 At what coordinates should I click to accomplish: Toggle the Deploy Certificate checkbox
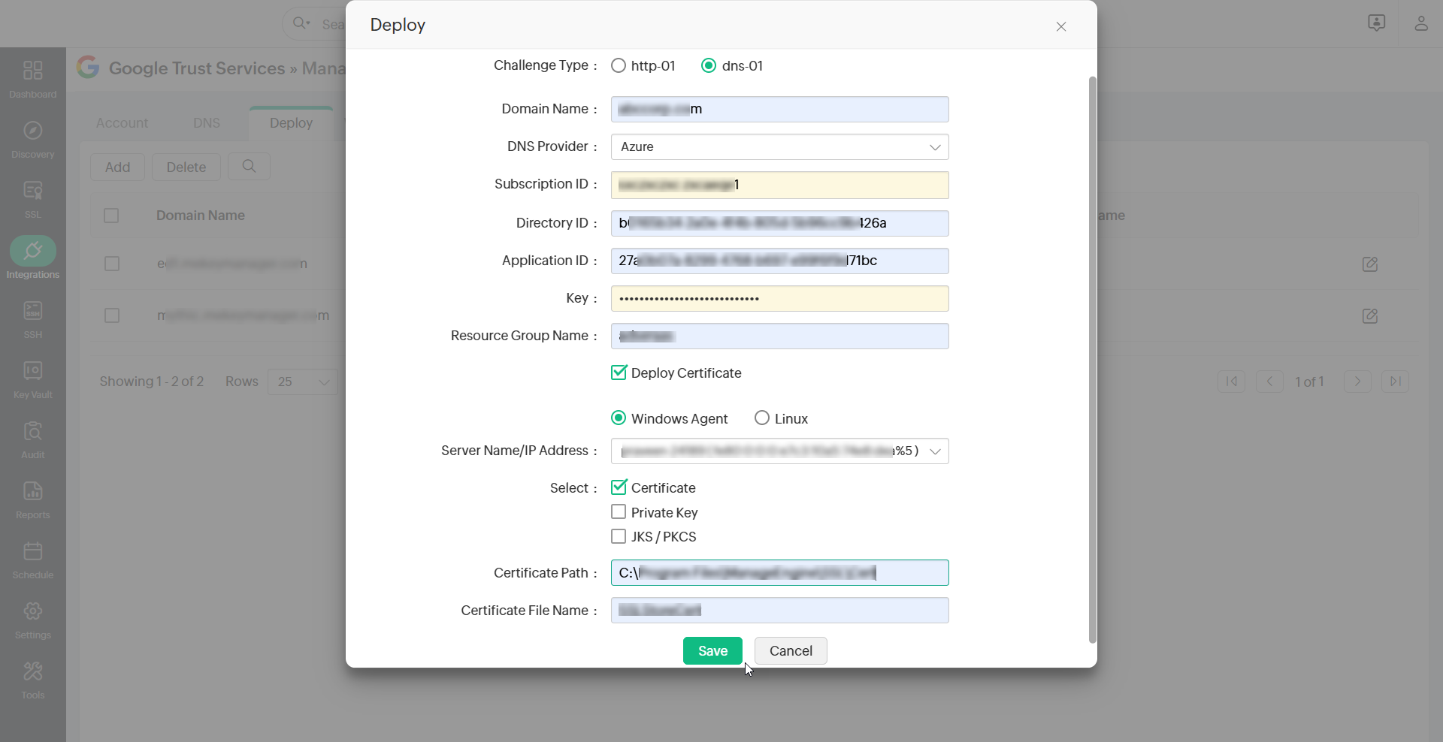pos(619,373)
